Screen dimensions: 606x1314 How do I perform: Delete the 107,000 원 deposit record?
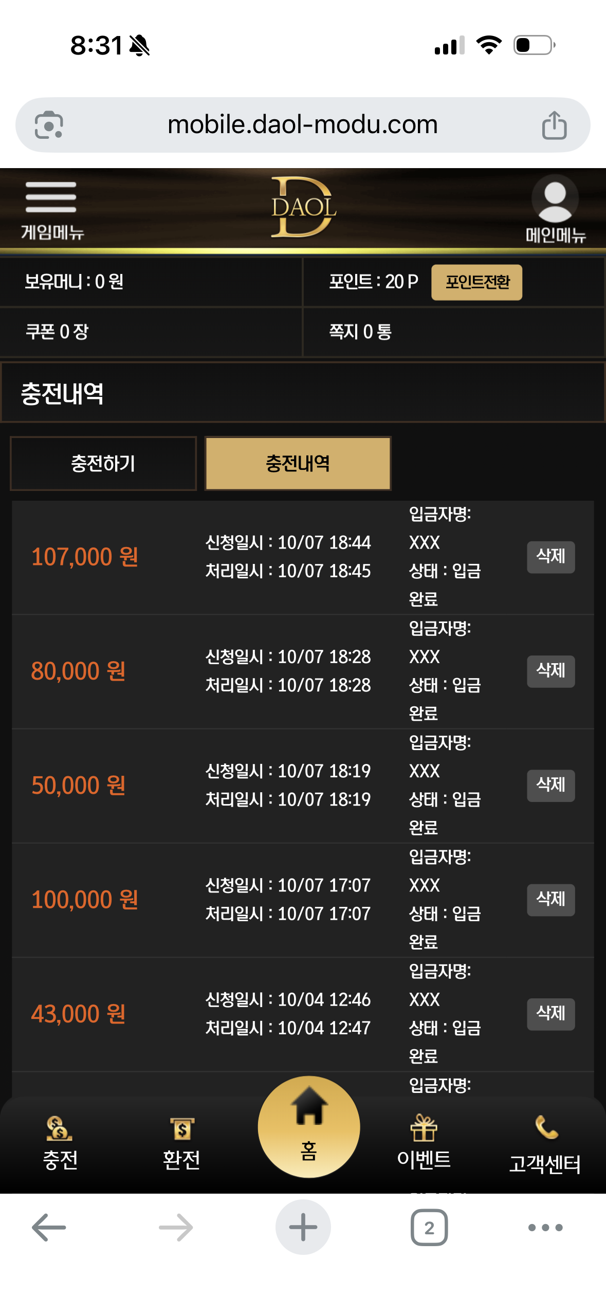tap(550, 557)
